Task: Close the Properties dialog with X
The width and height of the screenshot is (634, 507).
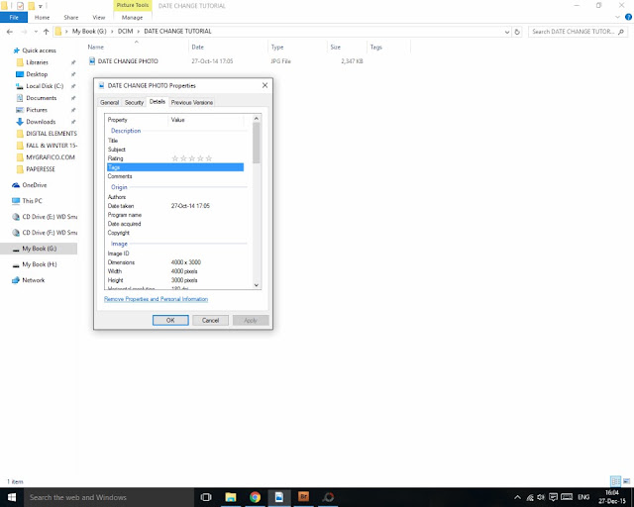Action: tap(264, 85)
